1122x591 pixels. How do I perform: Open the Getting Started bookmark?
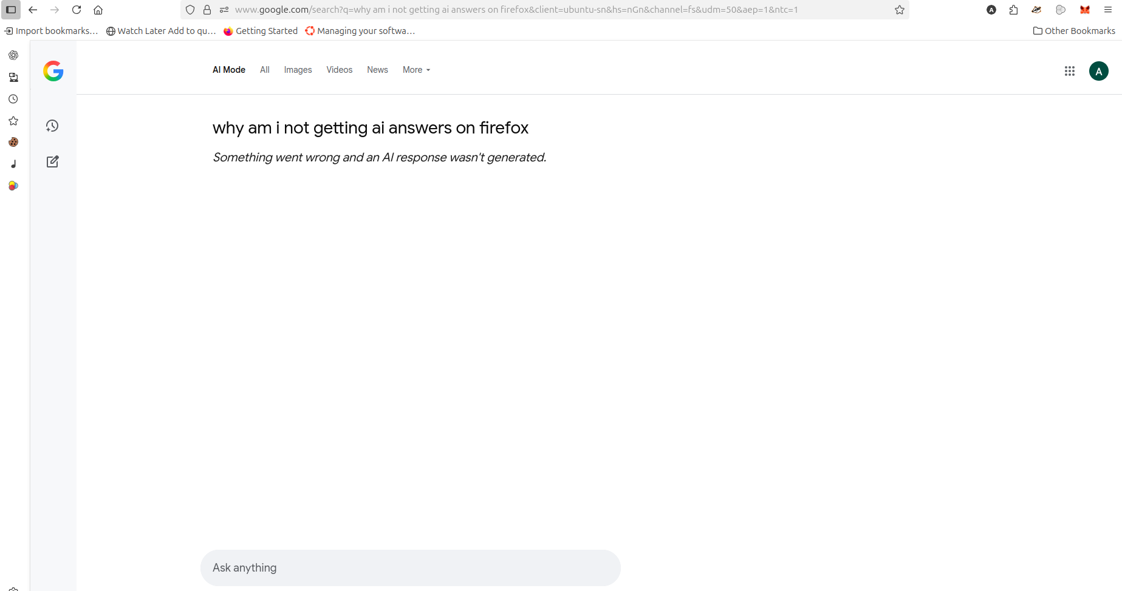pos(261,31)
